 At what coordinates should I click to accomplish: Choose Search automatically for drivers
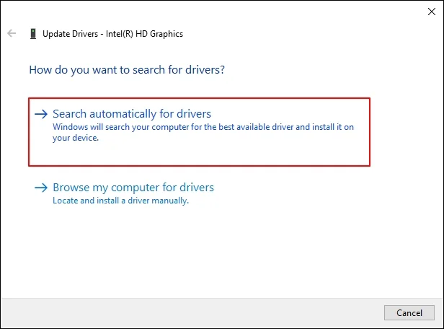point(132,114)
